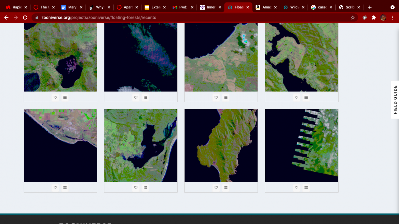
Task: Open the Field Guide side tab
Action: coord(395,100)
